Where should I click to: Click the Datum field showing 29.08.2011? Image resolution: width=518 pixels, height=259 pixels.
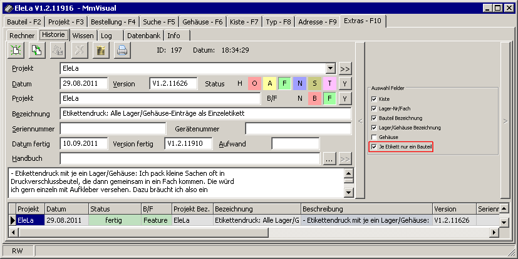coord(83,83)
